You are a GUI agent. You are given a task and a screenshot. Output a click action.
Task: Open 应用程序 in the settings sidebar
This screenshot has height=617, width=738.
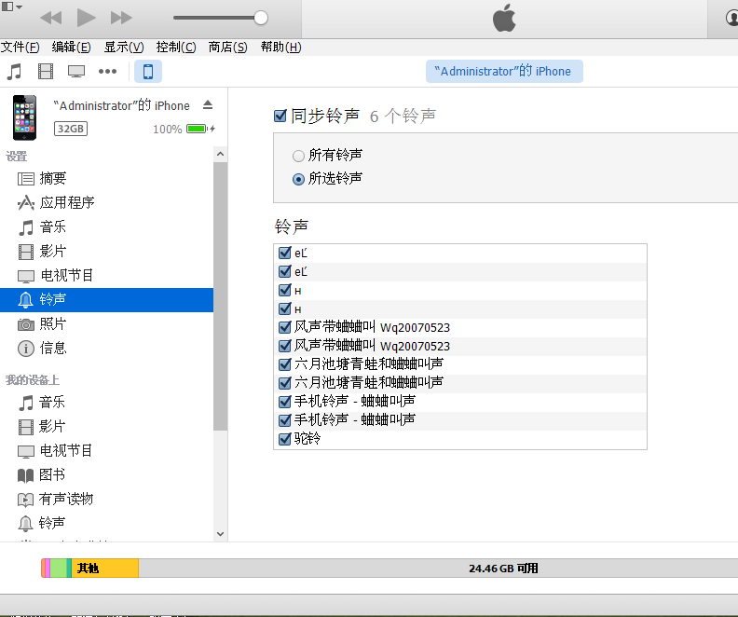(x=106, y=203)
